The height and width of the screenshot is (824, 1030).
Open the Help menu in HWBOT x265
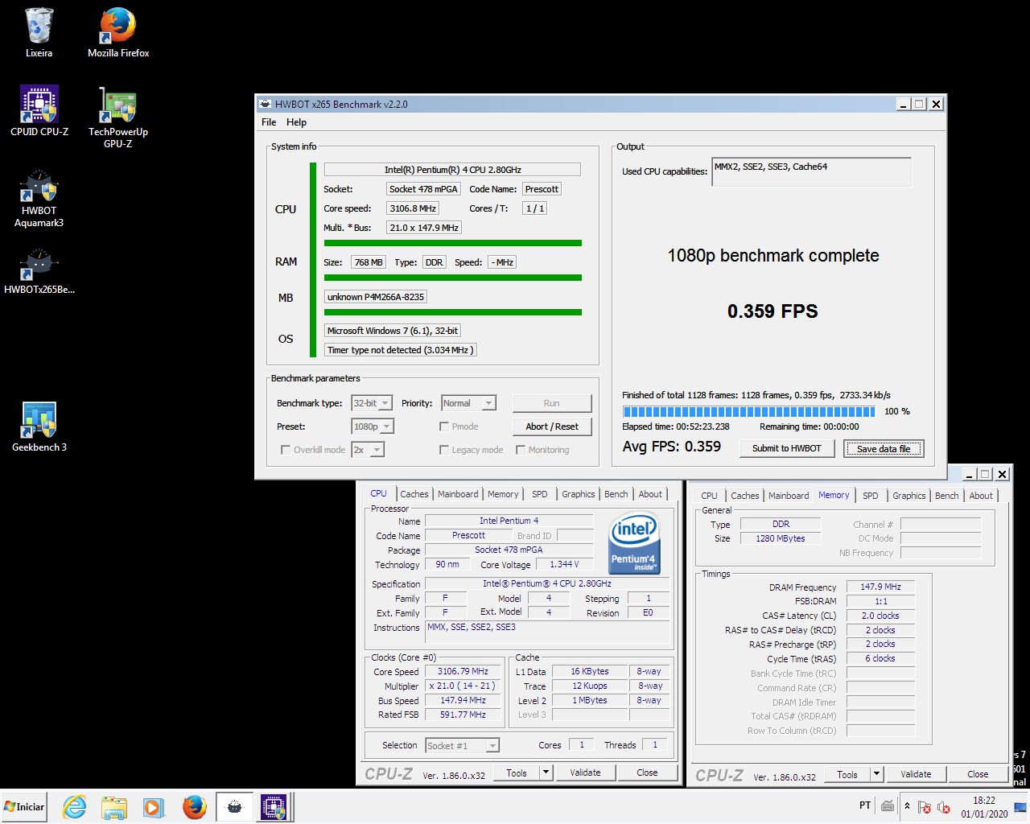pos(296,122)
